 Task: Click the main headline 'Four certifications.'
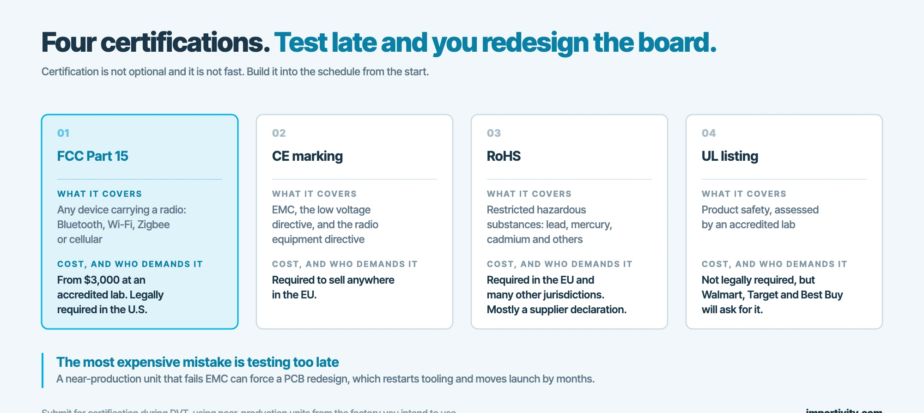[156, 43]
